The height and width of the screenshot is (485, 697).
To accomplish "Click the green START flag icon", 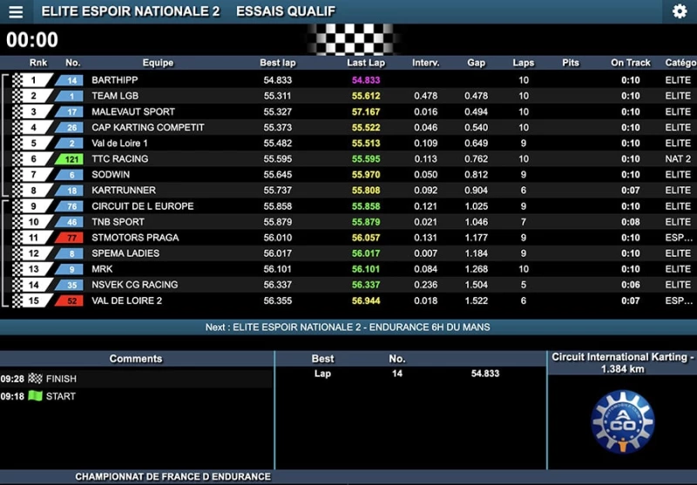I will coord(35,396).
